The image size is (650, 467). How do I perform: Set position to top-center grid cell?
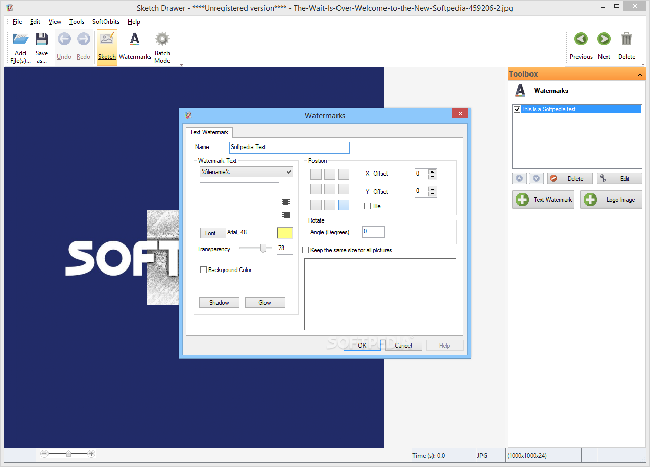coord(330,174)
